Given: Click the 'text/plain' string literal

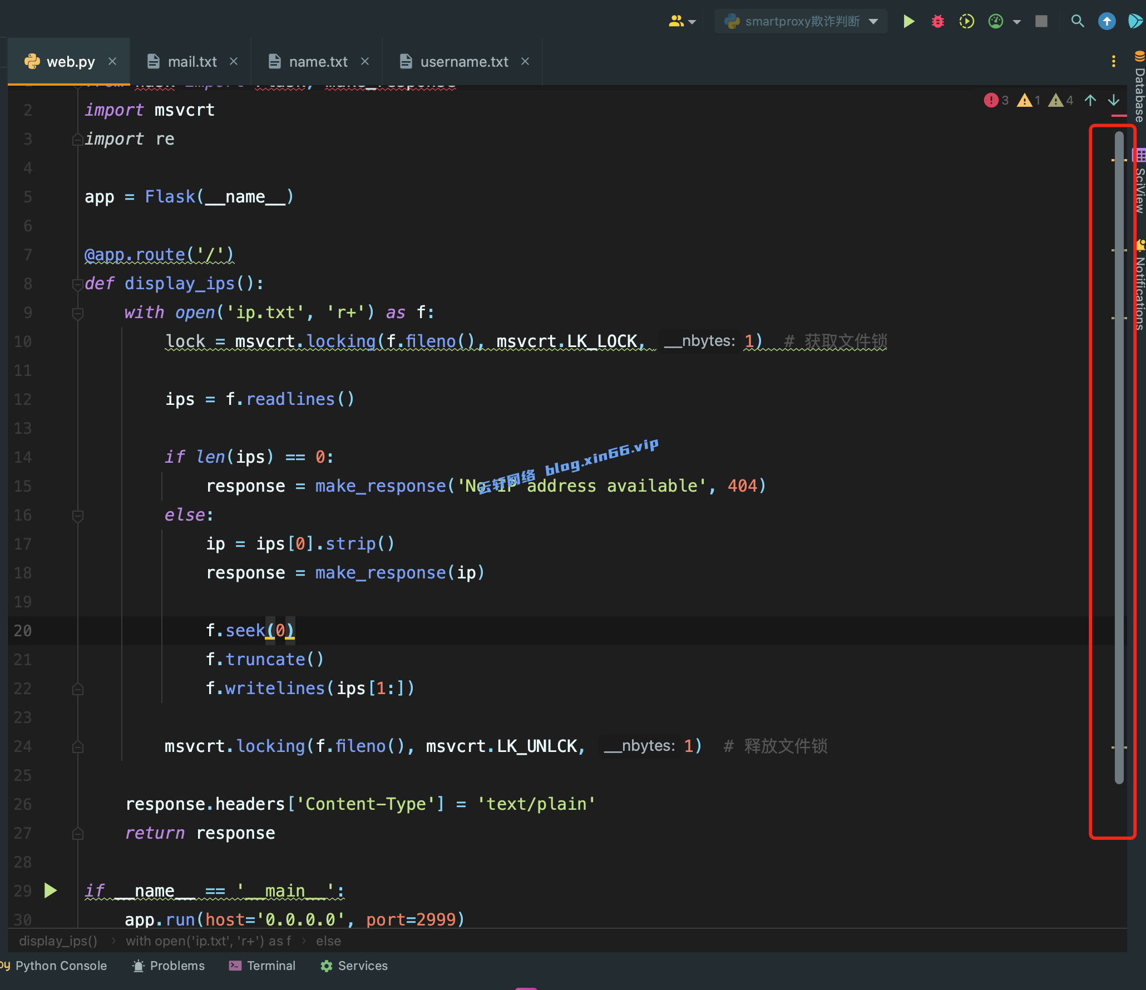Looking at the screenshot, I should pyautogui.click(x=536, y=804).
